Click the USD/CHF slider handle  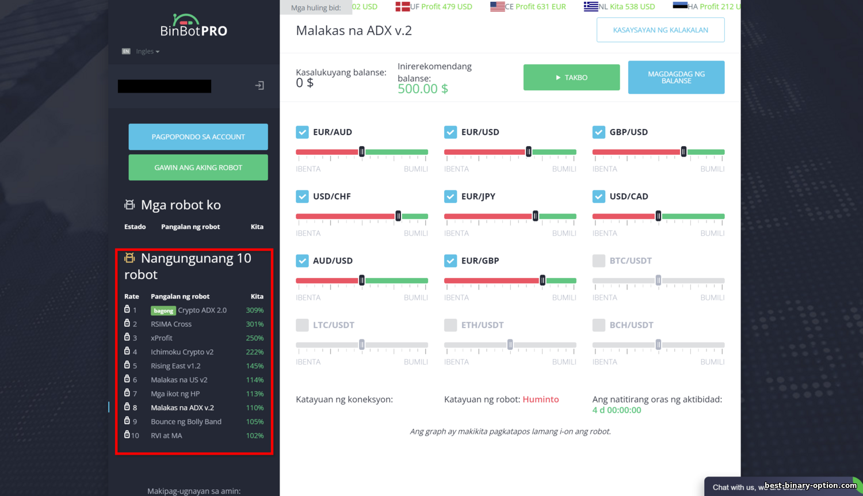click(x=398, y=216)
